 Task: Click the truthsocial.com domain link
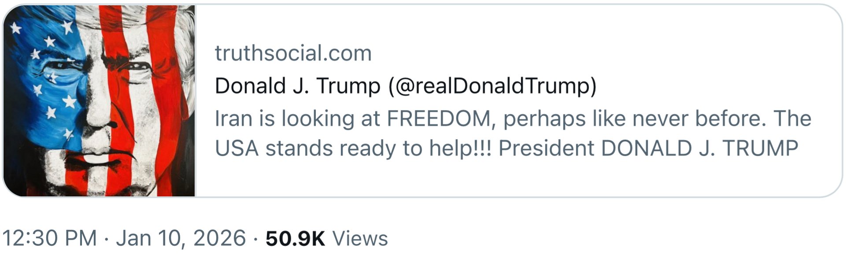pos(293,53)
